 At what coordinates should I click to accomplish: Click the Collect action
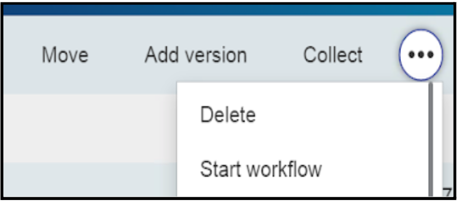333,56
